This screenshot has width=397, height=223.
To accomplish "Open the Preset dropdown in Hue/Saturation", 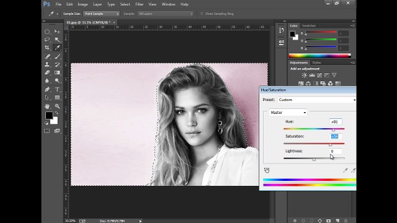I will (x=317, y=100).
